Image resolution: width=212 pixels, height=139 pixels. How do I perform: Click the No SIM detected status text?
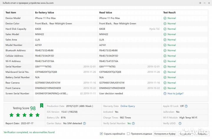tap(72, 123)
